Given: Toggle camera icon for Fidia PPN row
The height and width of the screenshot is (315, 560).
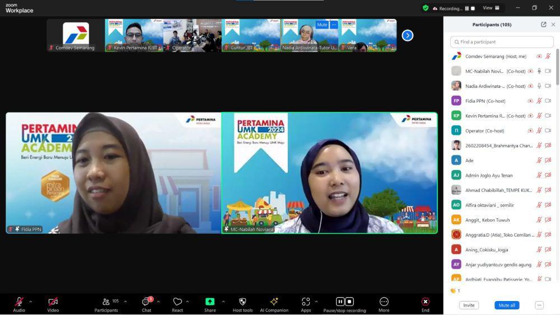Looking at the screenshot, I should tap(548, 101).
